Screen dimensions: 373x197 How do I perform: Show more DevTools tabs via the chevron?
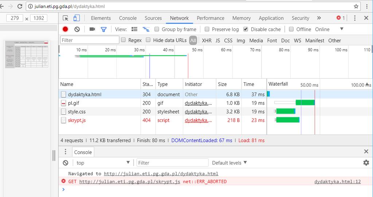tap(319, 18)
